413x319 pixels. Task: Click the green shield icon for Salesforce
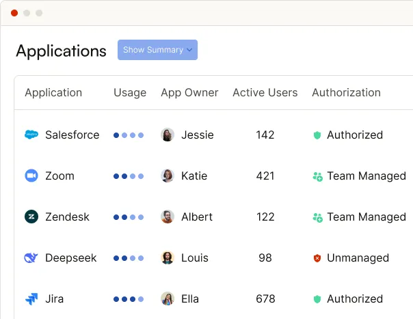point(317,135)
